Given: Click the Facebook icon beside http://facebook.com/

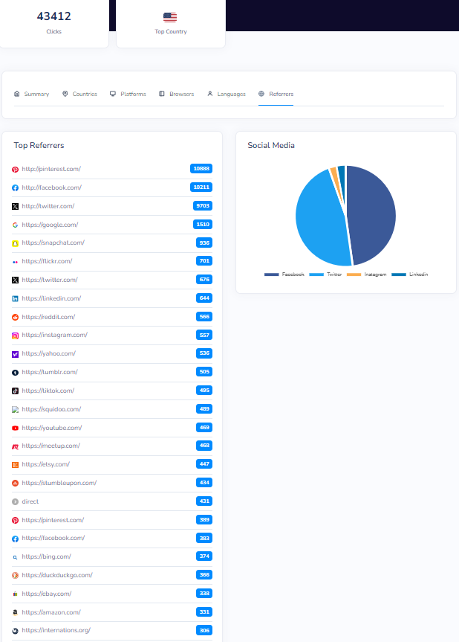Looking at the screenshot, I should point(15,187).
